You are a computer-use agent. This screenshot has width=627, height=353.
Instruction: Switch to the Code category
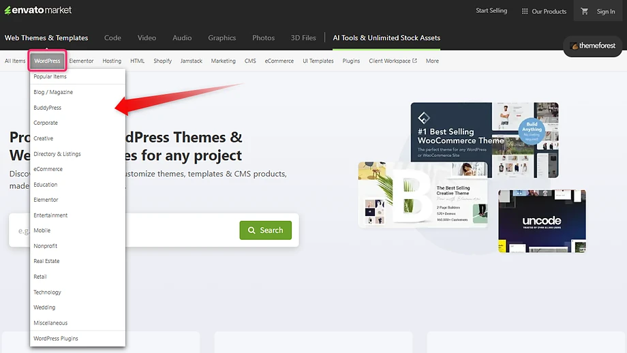click(x=112, y=37)
